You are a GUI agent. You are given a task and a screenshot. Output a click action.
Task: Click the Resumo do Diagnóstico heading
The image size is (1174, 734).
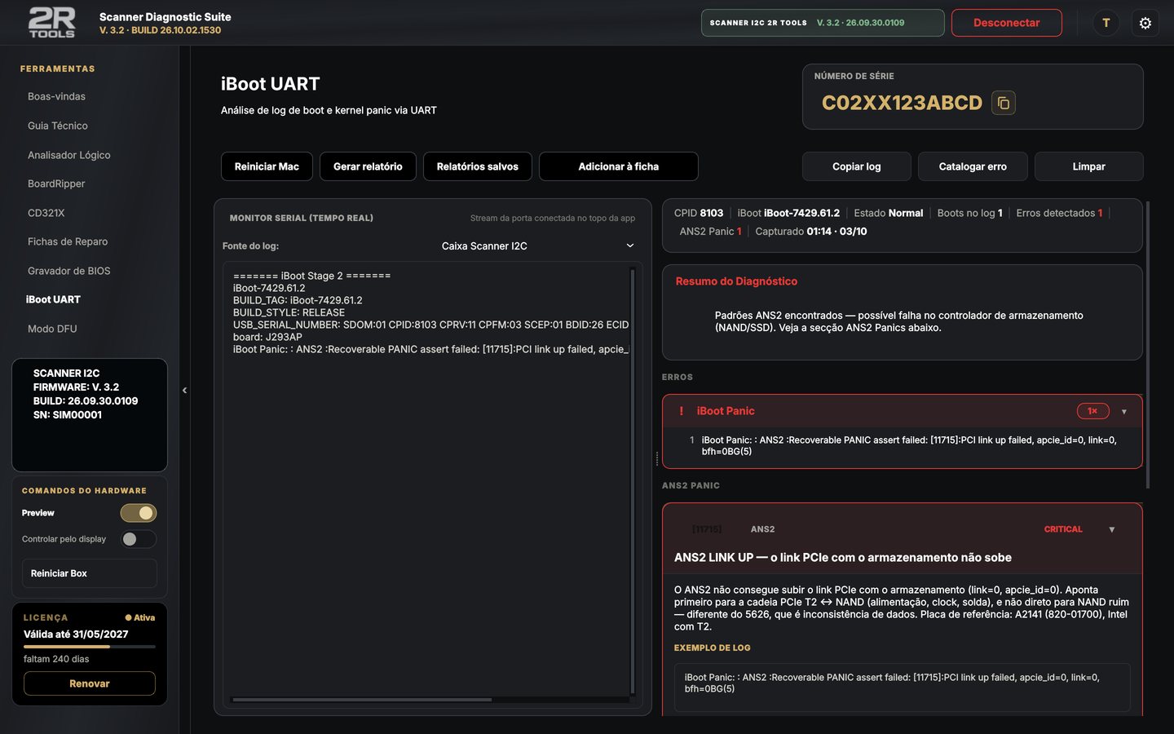(736, 281)
